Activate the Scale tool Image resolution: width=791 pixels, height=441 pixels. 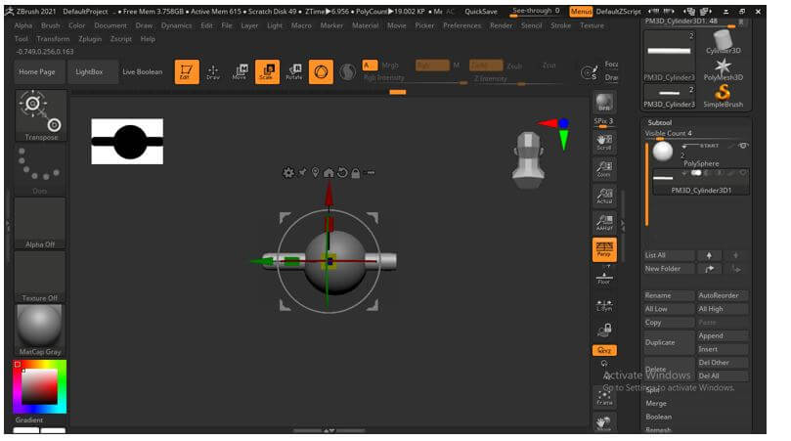coord(267,71)
